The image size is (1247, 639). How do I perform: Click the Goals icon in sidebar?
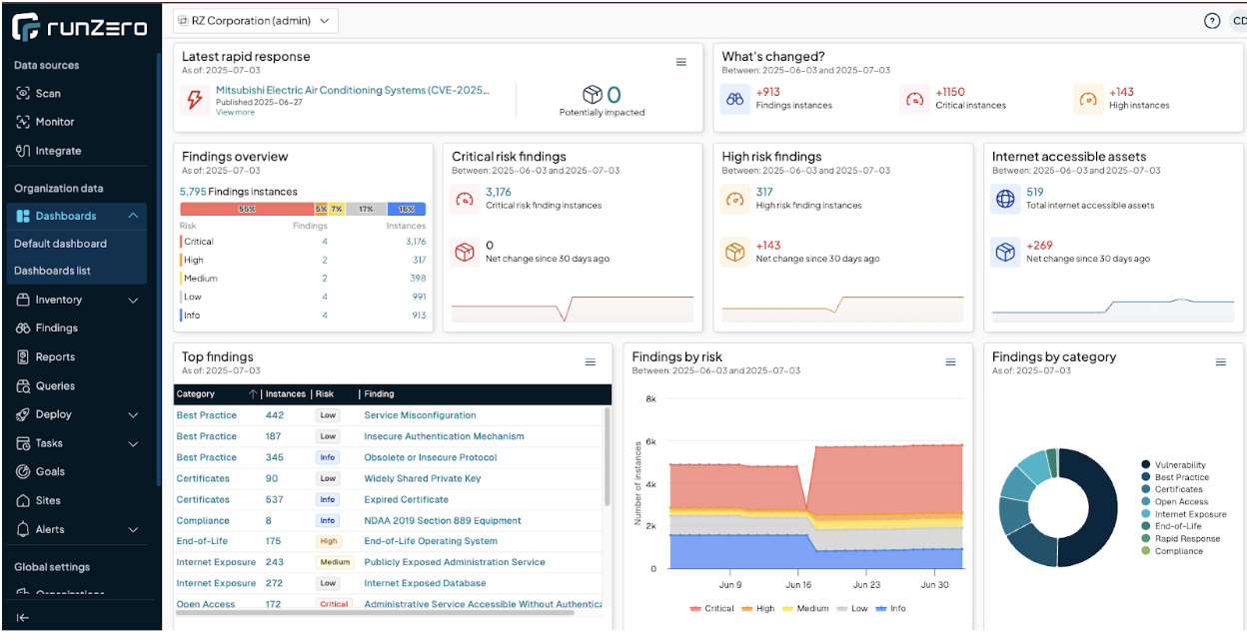(23, 472)
